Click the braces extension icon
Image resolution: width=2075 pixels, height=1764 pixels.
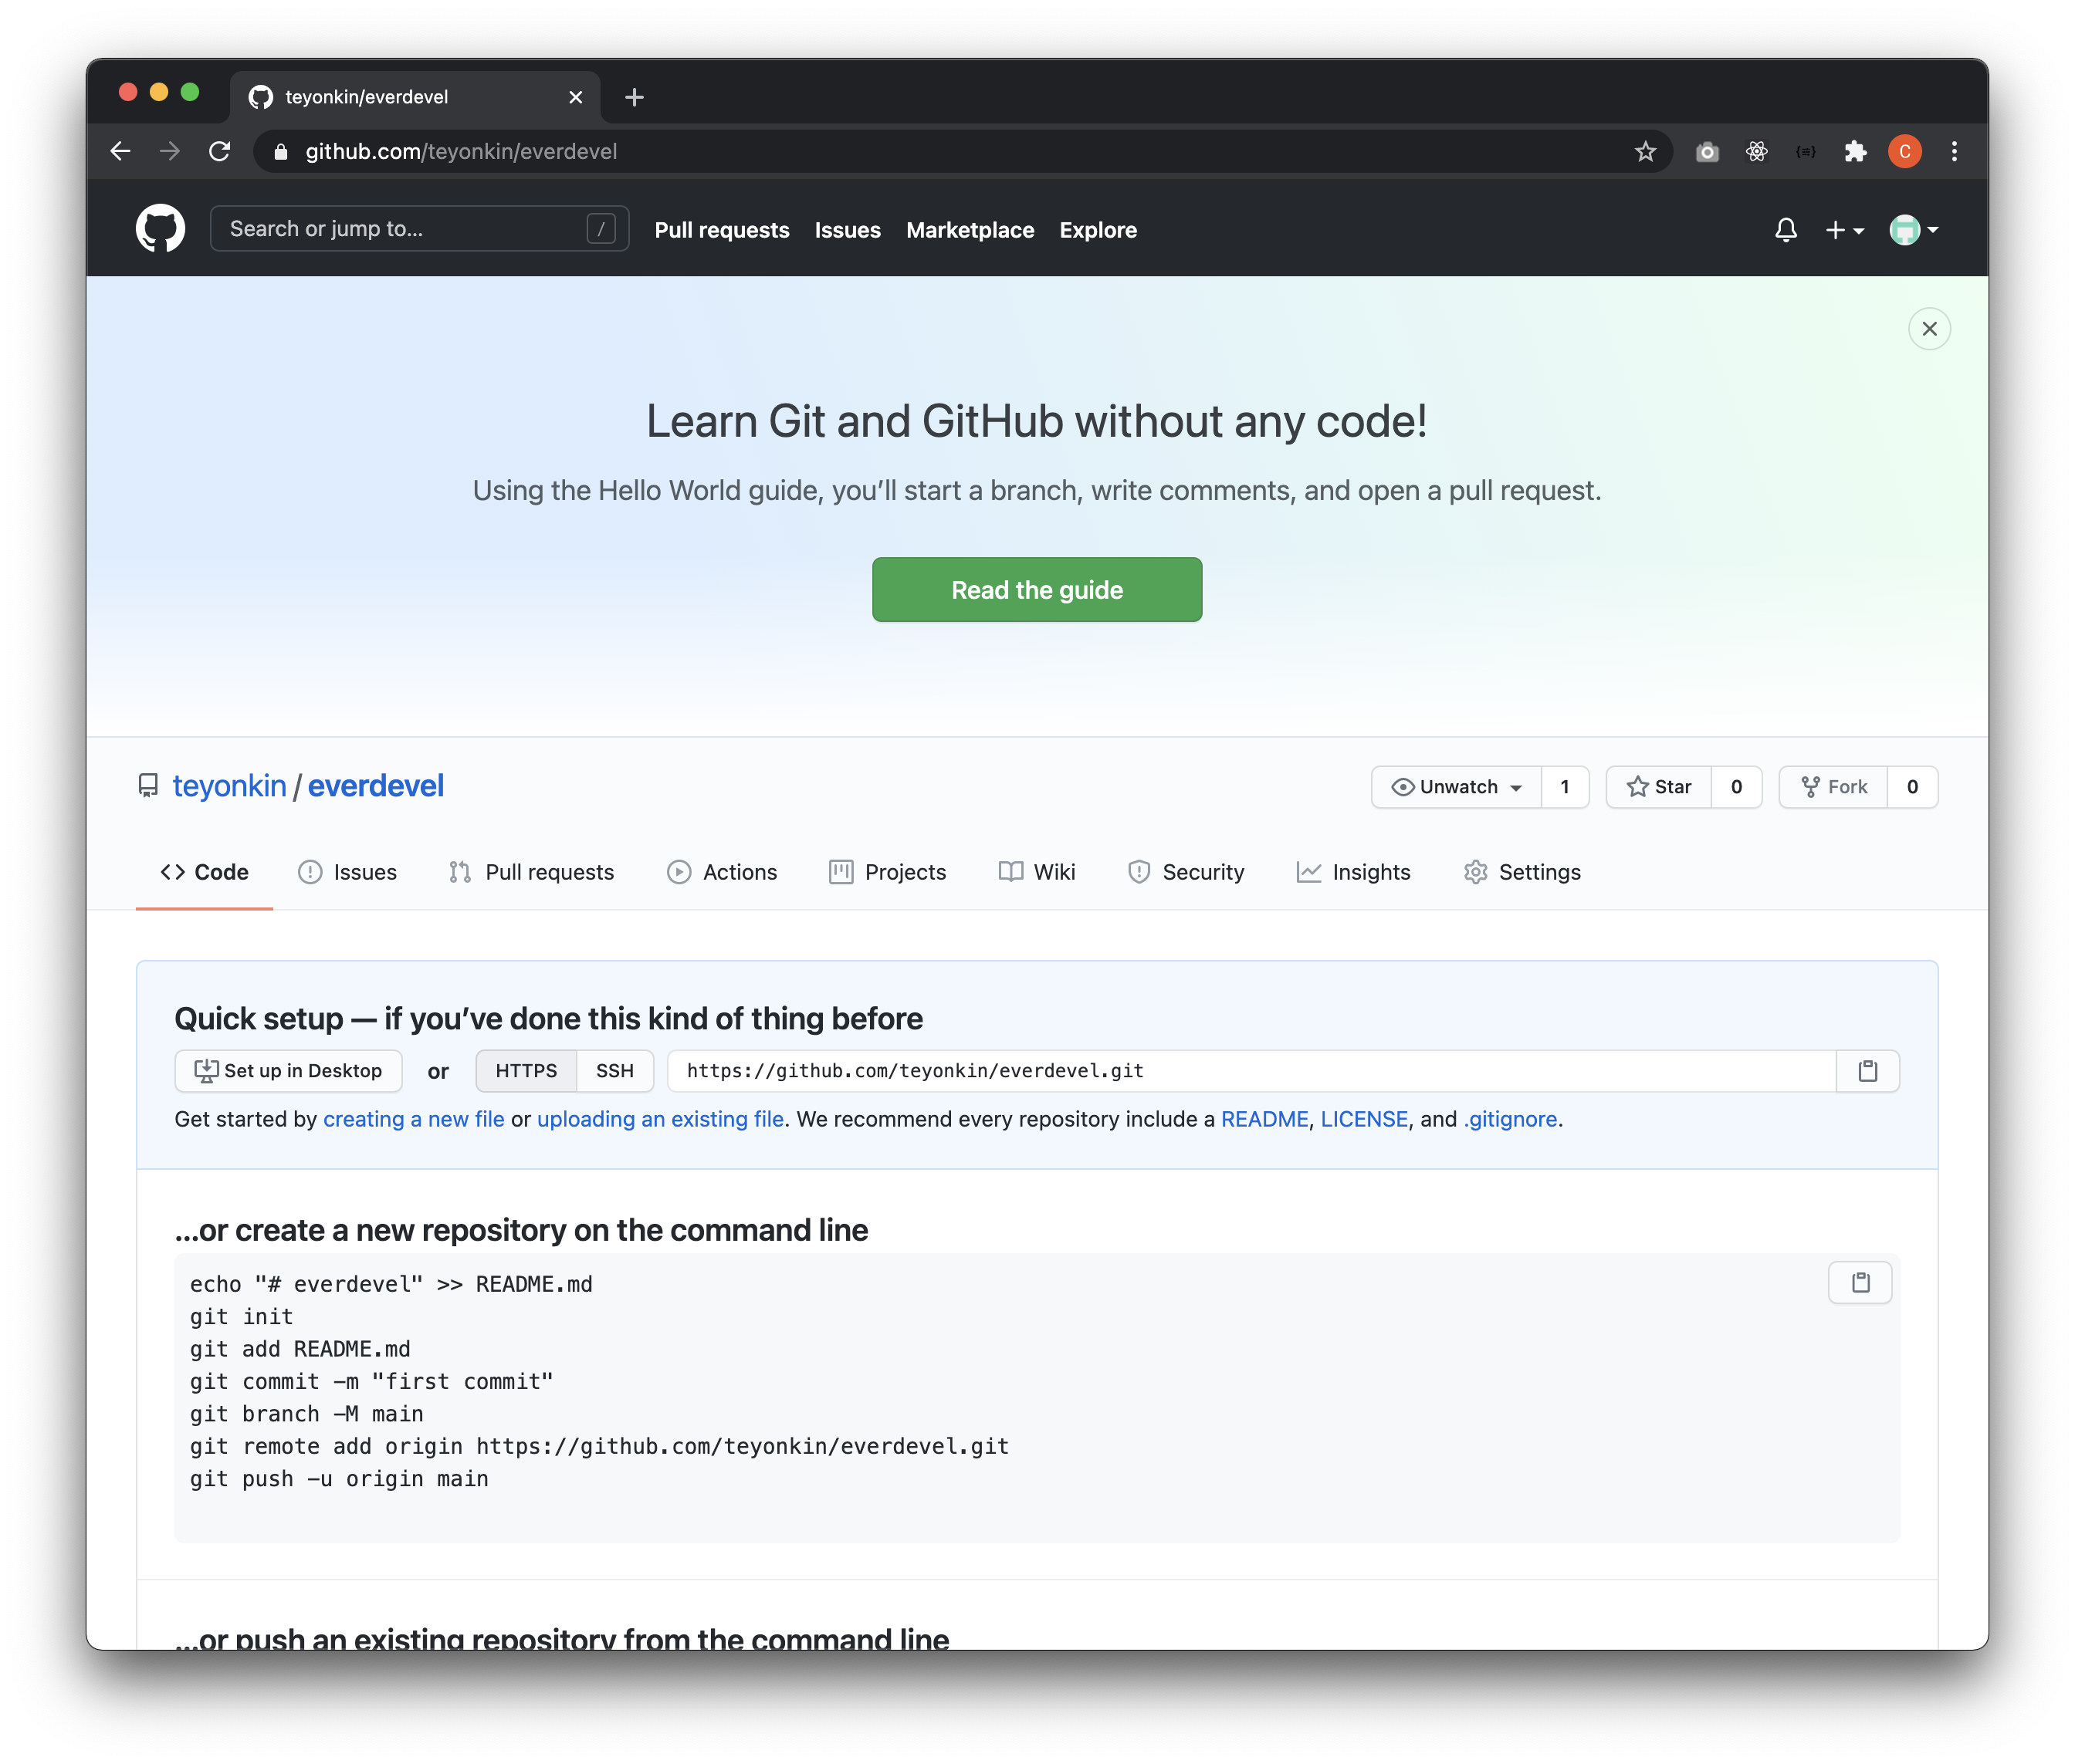pos(1806,151)
